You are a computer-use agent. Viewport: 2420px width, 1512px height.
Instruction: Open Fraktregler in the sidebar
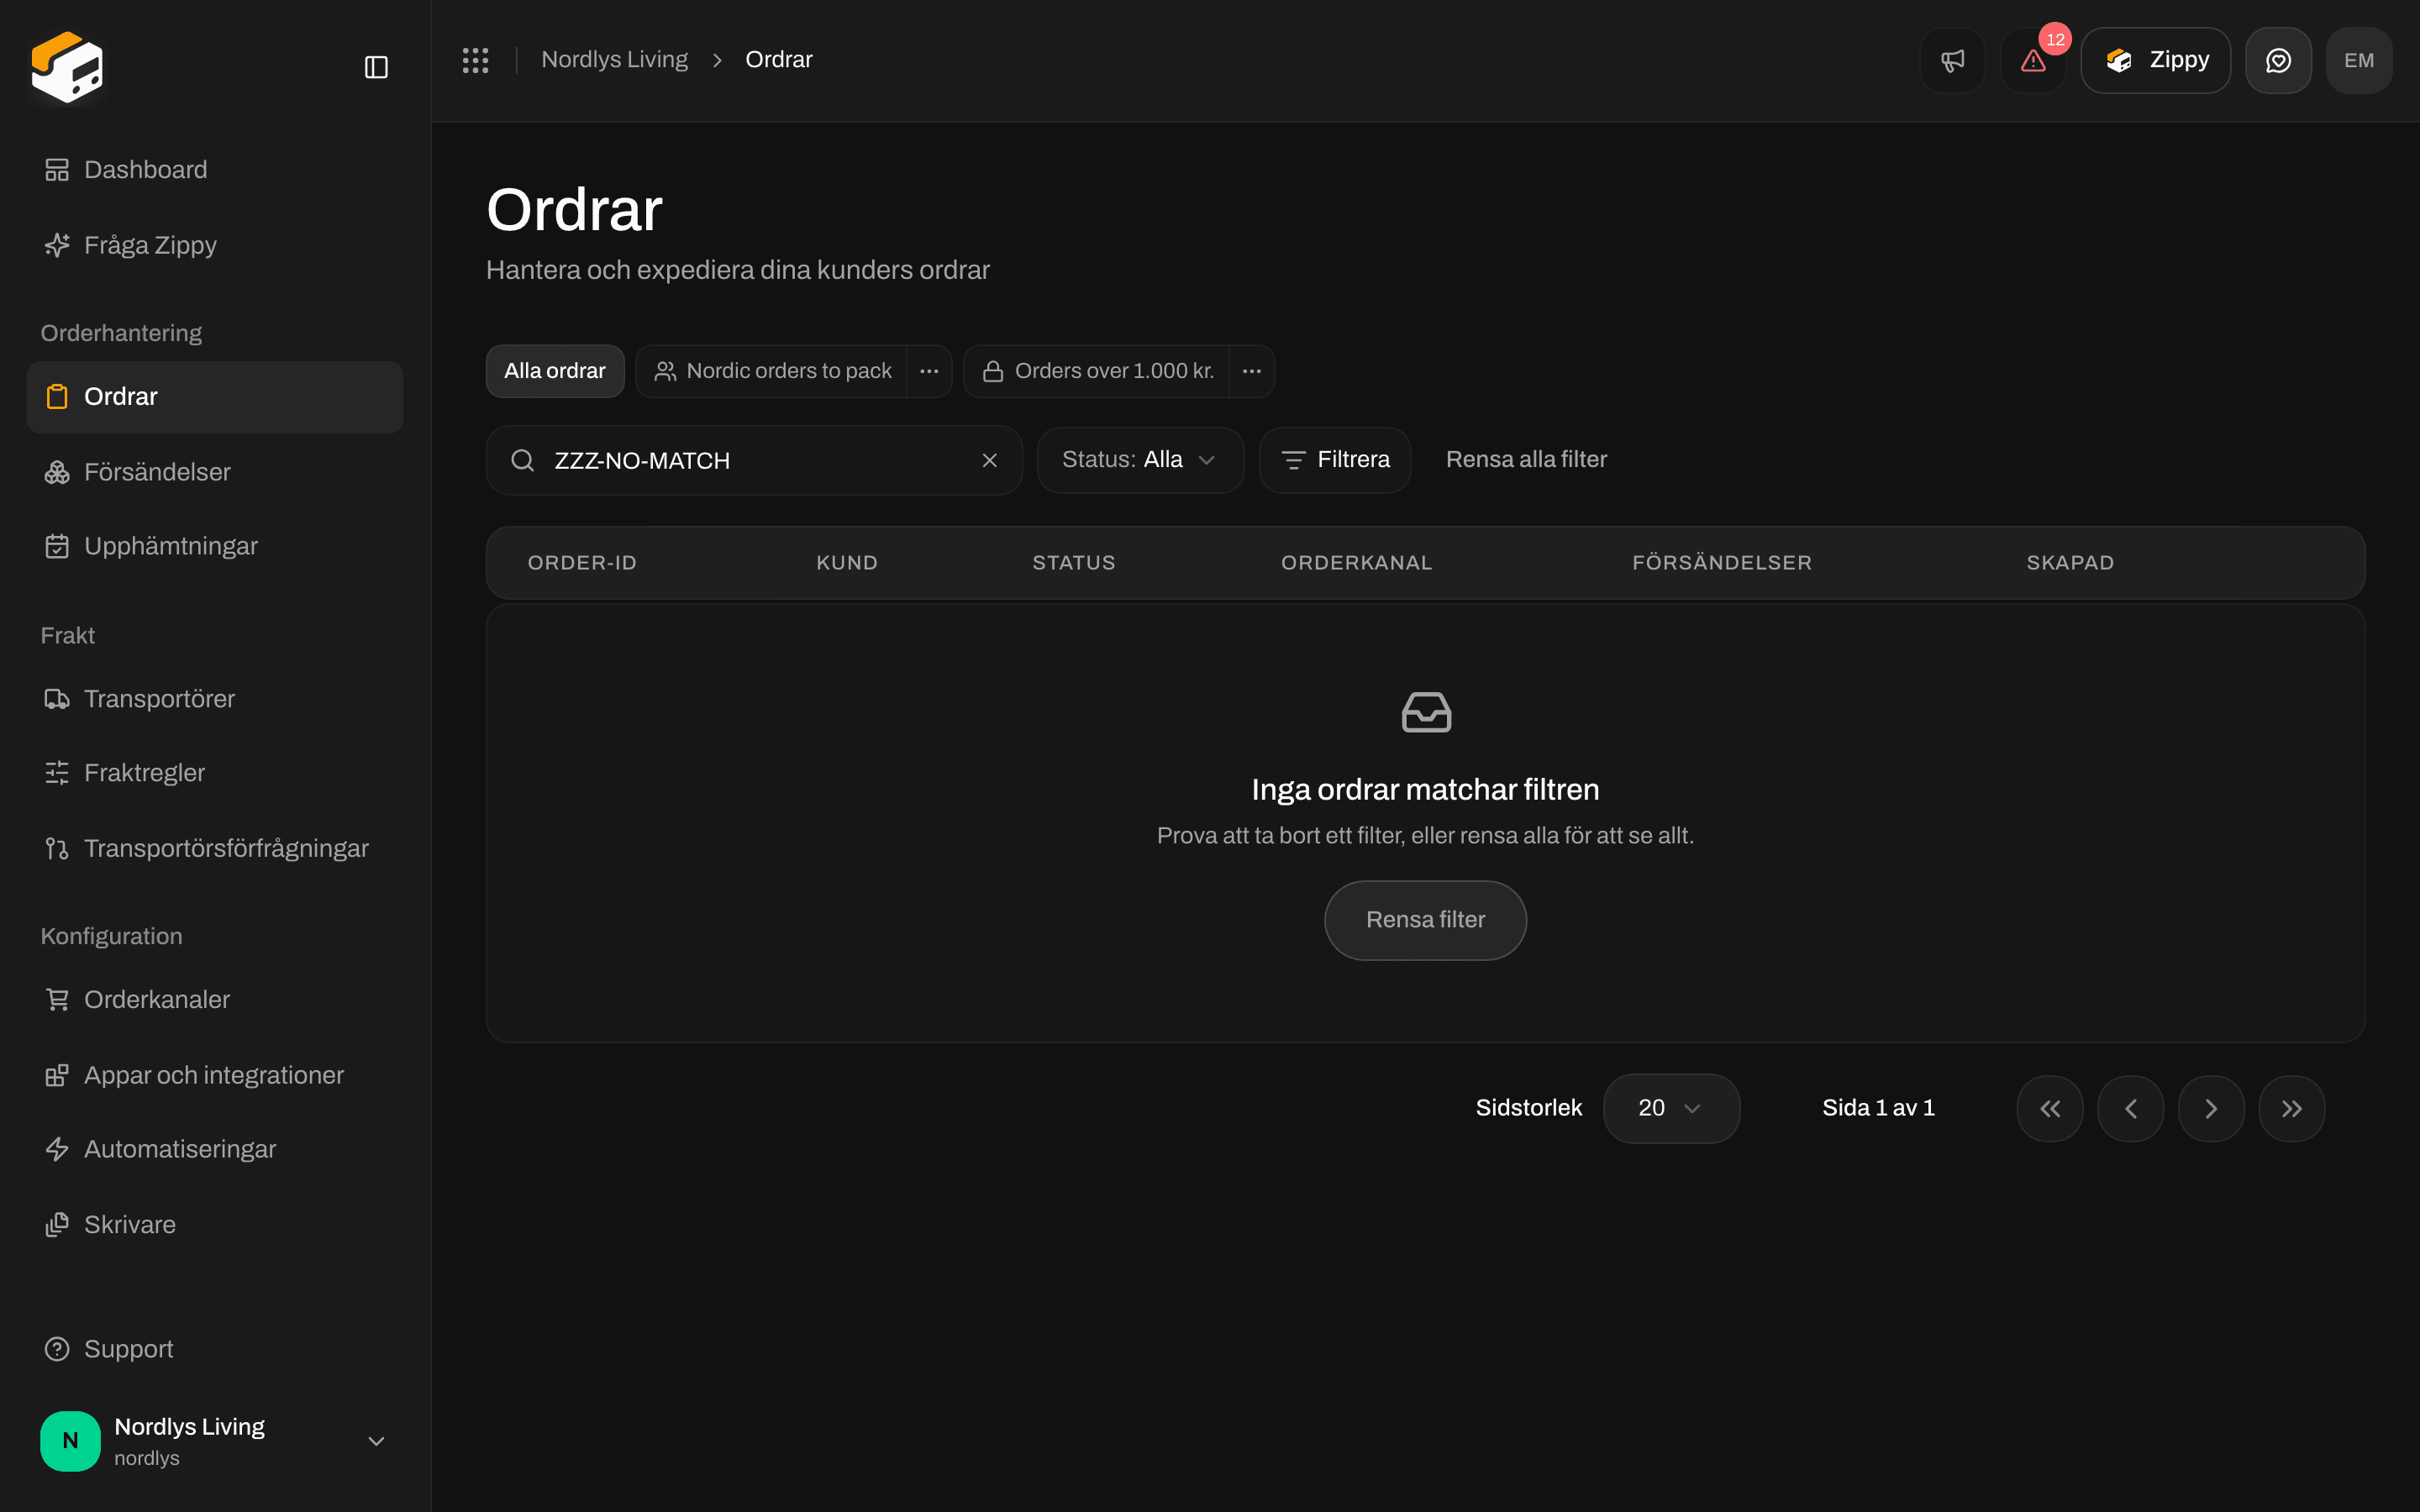coord(215,773)
